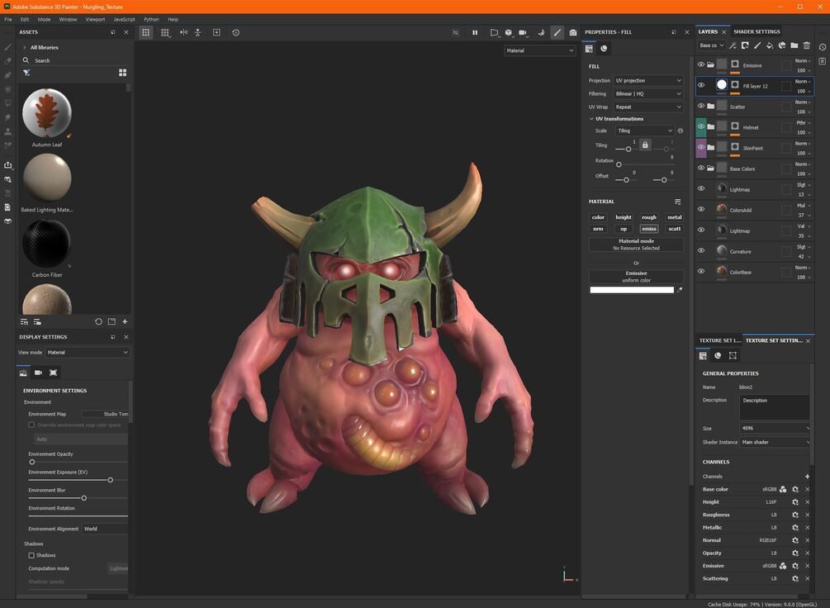Adjust the Environment Exposure slider handle
This screenshot has height=608, width=830.
point(111,480)
